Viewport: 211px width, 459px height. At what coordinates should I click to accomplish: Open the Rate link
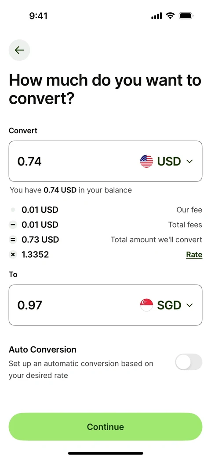pyautogui.click(x=194, y=255)
